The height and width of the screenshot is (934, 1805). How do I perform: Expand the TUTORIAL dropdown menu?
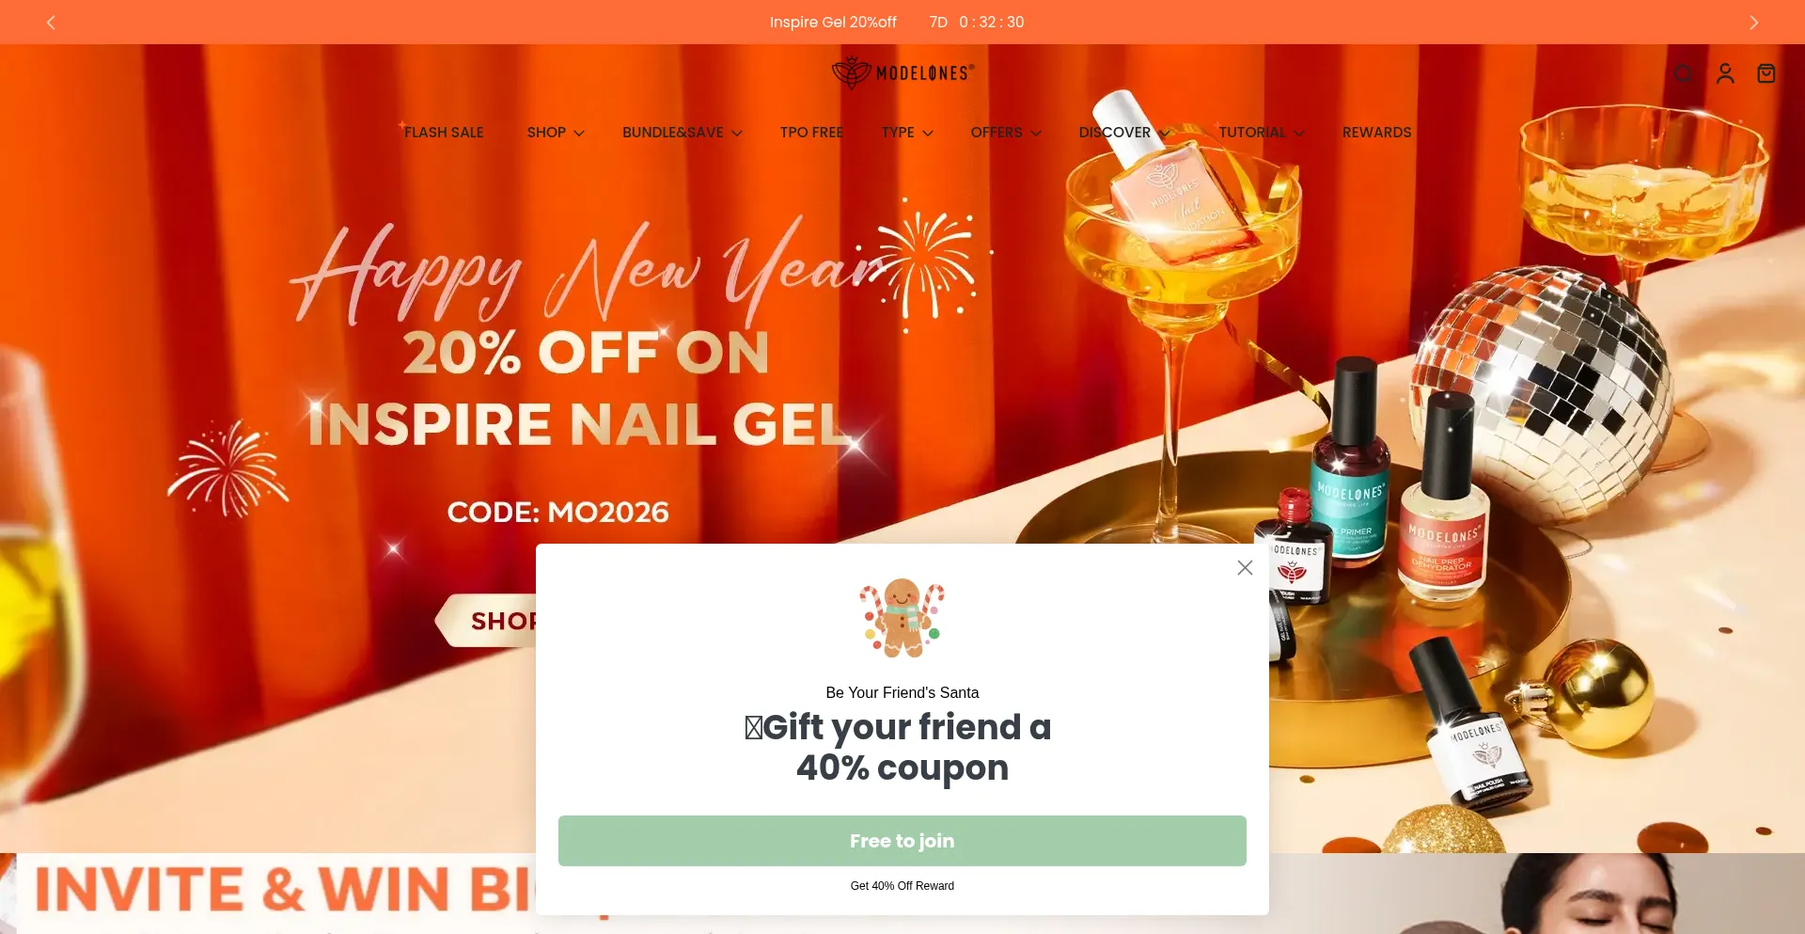(x=1262, y=133)
